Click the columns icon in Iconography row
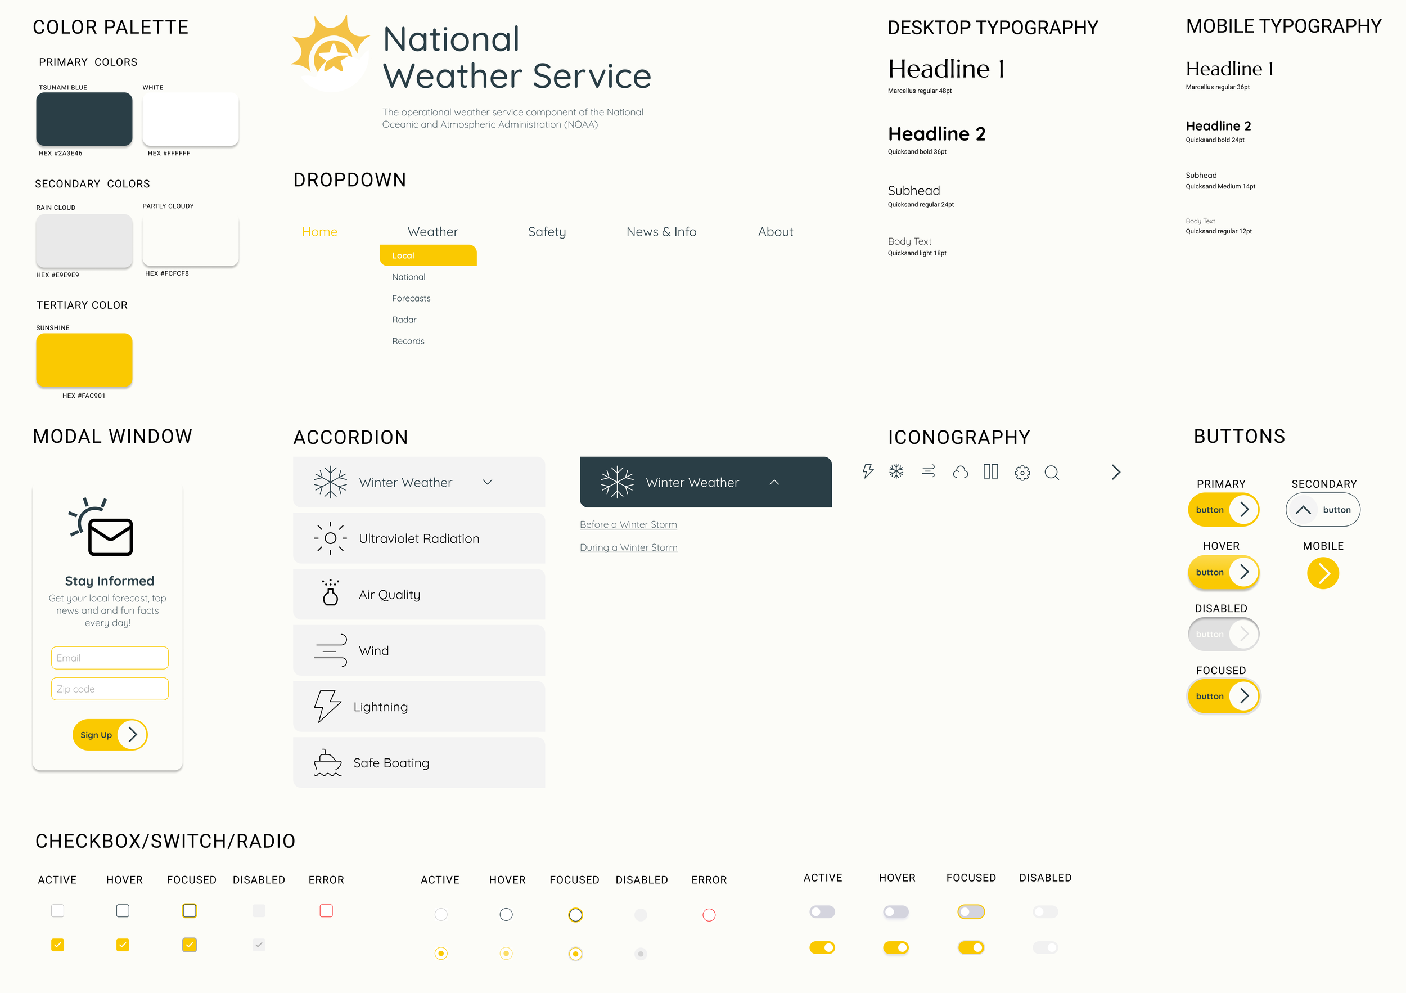The width and height of the screenshot is (1406, 993). click(990, 471)
